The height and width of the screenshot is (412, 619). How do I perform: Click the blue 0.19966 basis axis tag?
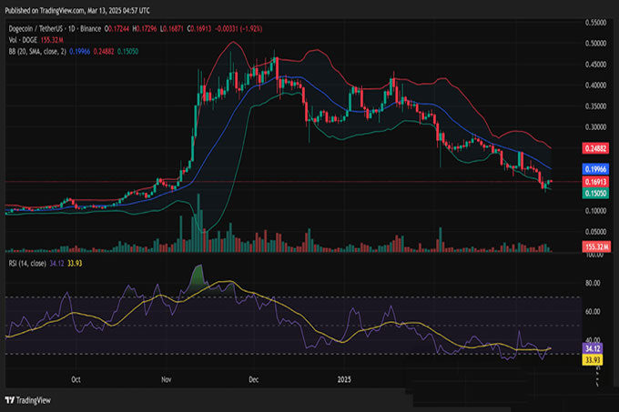click(595, 169)
